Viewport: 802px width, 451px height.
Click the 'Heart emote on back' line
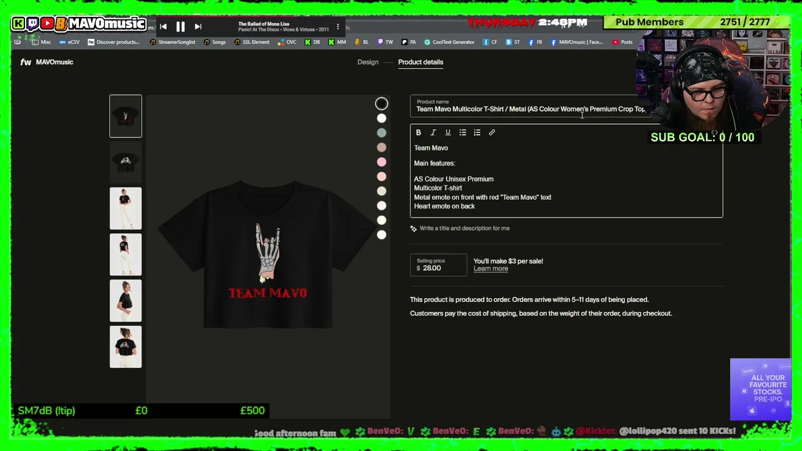click(x=444, y=206)
